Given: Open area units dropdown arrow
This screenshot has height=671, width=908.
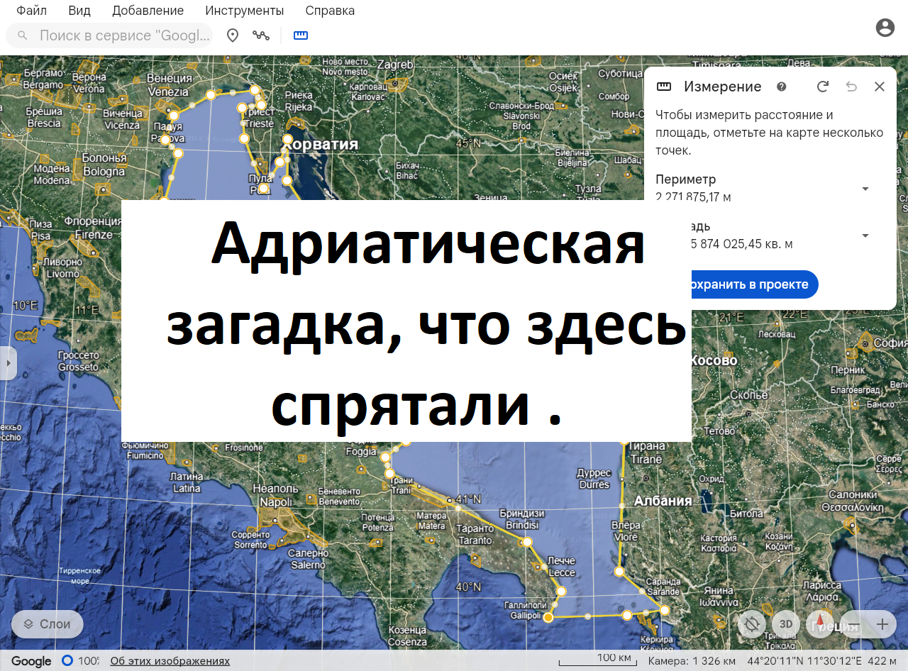Looking at the screenshot, I should pyautogui.click(x=865, y=235).
